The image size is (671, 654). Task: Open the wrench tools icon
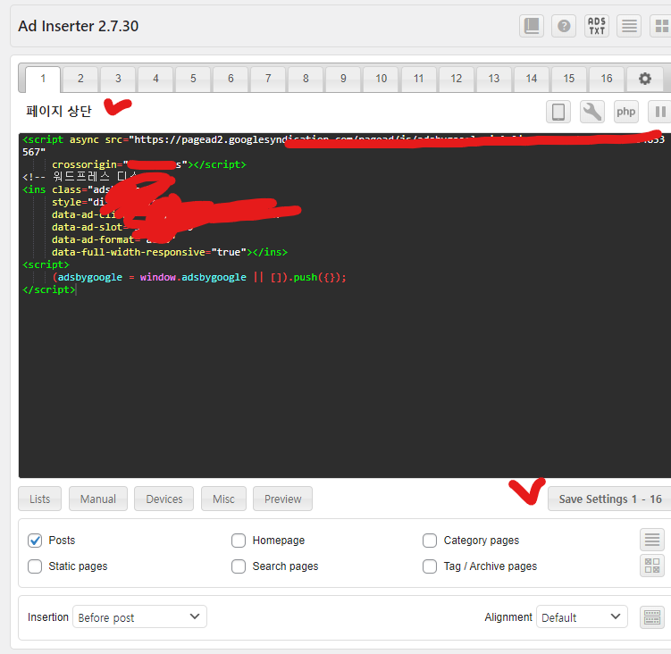click(592, 113)
